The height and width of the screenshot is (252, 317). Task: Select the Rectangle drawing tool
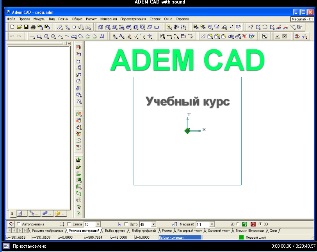pyautogui.click(x=39, y=36)
